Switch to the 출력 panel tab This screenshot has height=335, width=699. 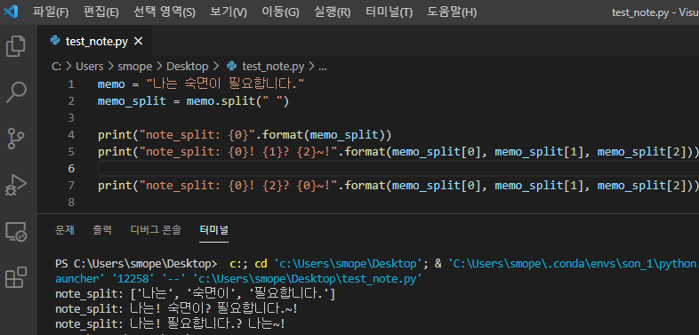click(x=102, y=230)
